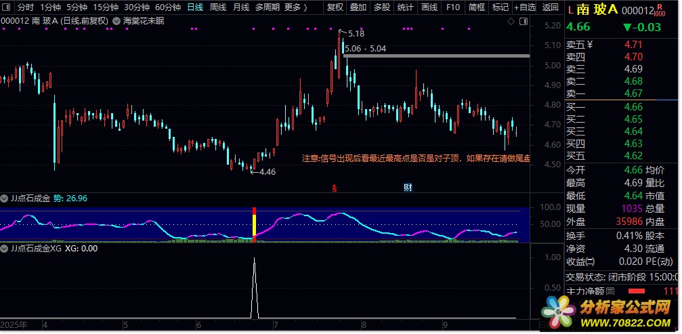The width and height of the screenshot is (682, 334).
Task: Click the small icon next to 主力净额
Action: (610, 291)
